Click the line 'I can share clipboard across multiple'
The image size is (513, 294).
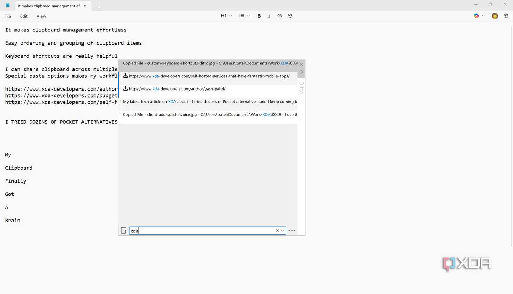point(61,69)
